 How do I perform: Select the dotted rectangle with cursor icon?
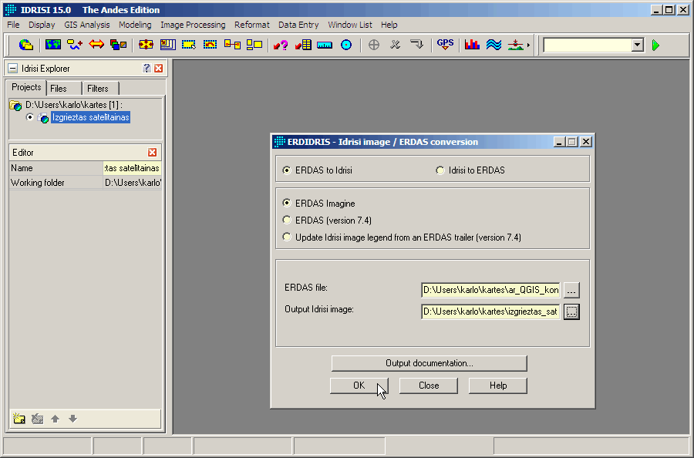point(189,45)
